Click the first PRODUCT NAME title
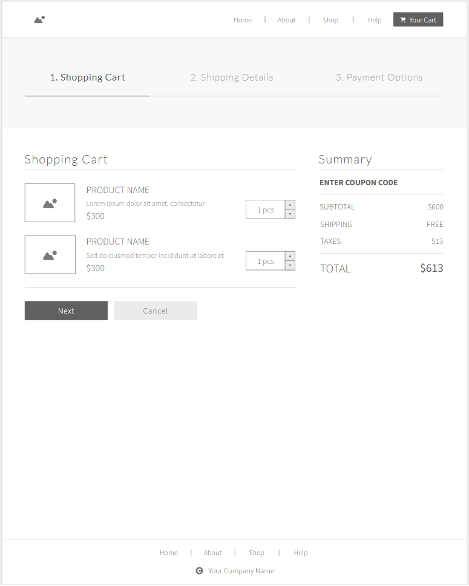The width and height of the screenshot is (469, 586). [x=118, y=190]
